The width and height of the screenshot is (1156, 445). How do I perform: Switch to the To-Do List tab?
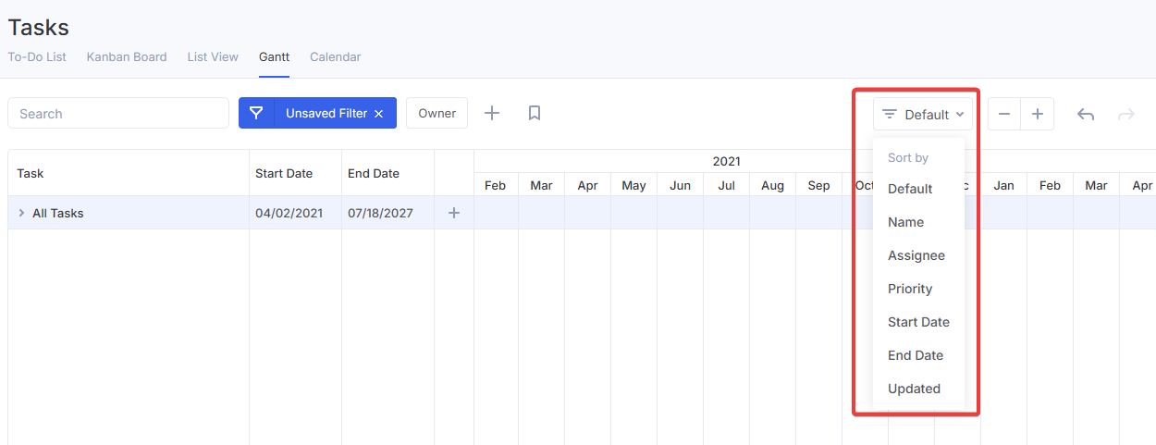pyautogui.click(x=37, y=56)
